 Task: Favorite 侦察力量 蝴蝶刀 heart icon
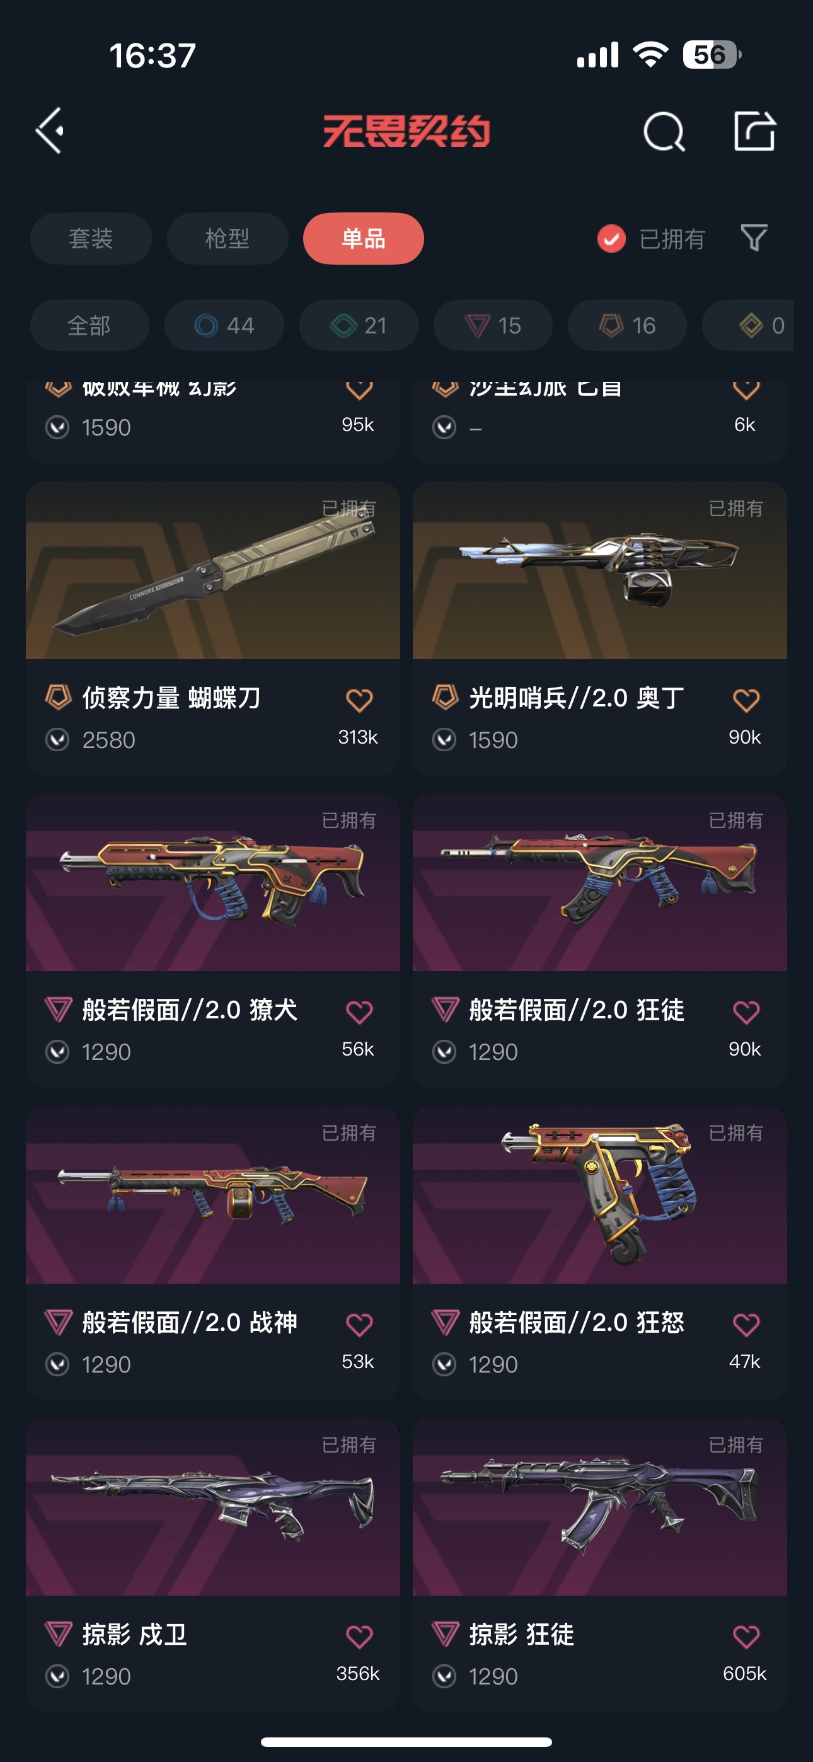tap(359, 700)
